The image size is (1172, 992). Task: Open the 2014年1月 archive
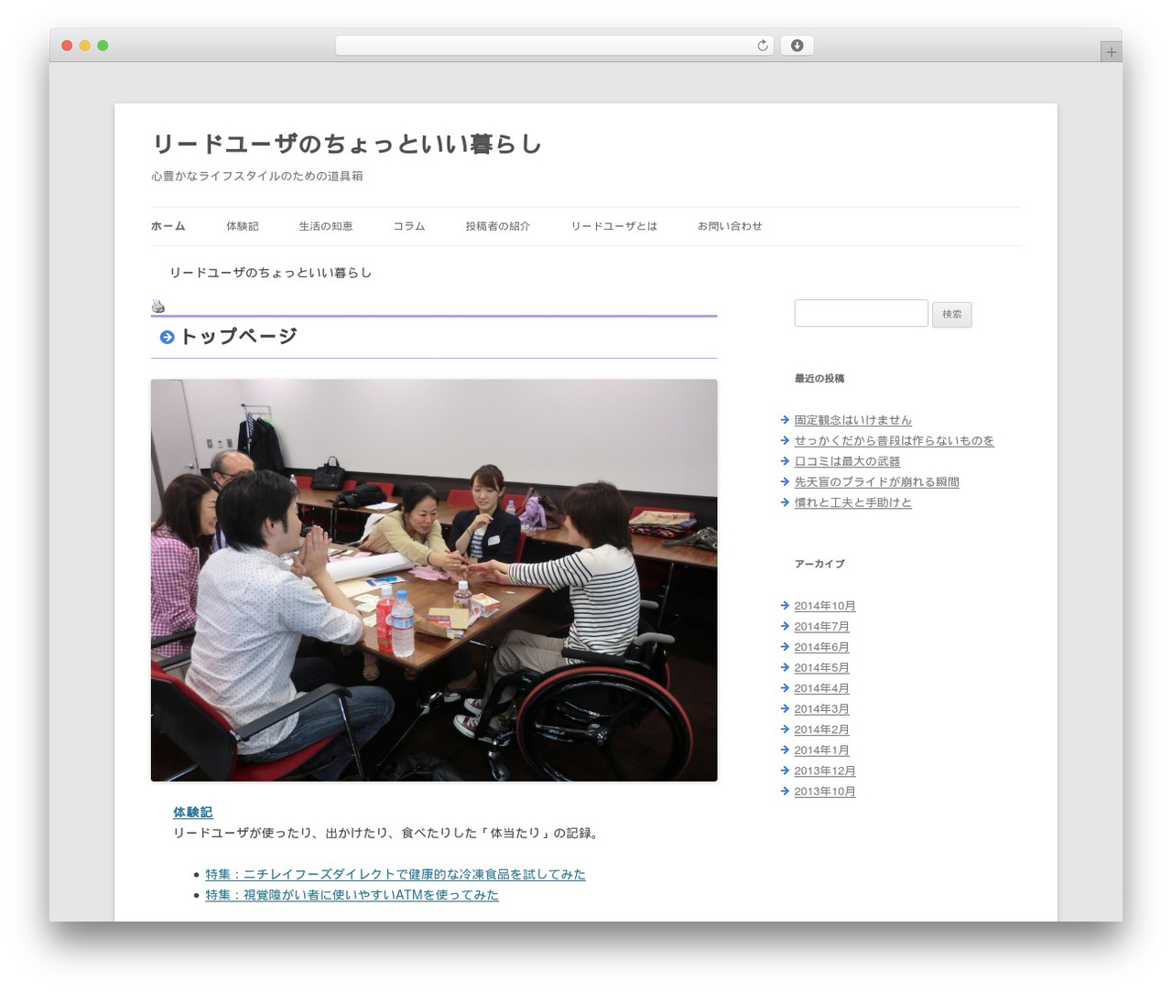coord(821,750)
